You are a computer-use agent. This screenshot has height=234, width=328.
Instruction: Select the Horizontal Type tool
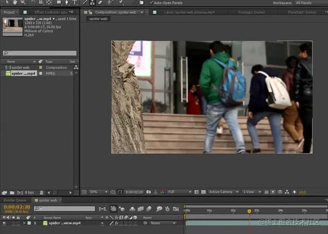point(75,2)
